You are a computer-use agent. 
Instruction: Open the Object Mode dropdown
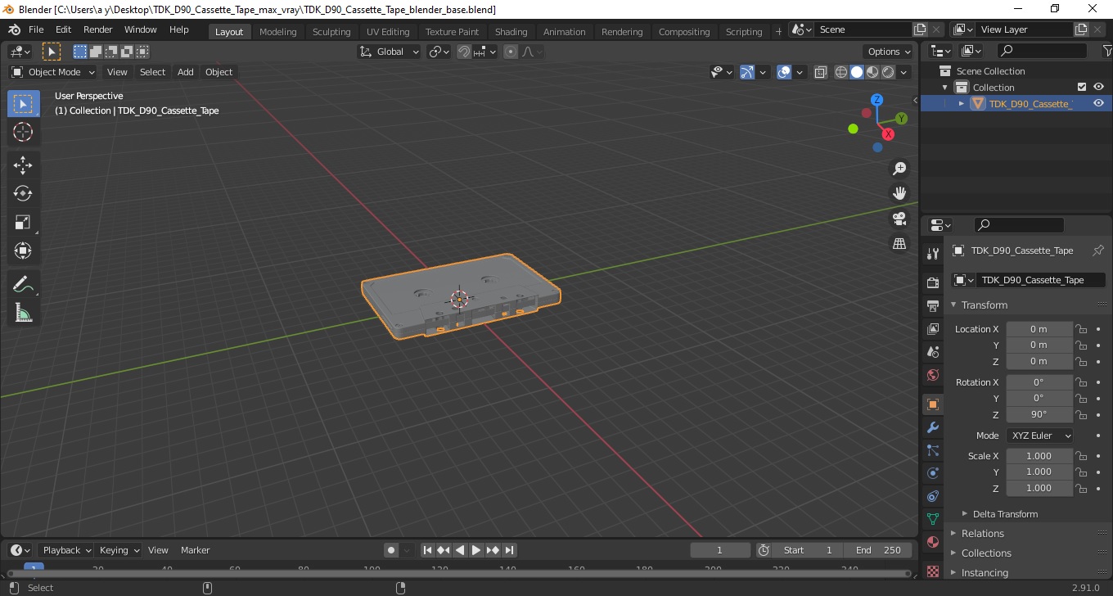click(53, 72)
